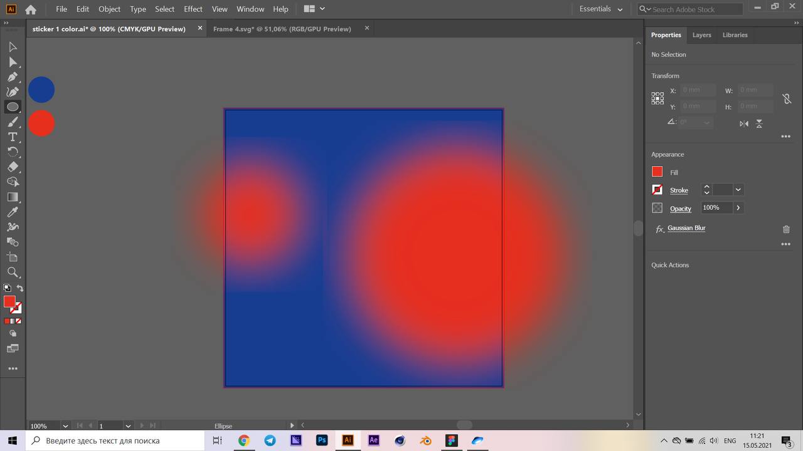
Task: Select the Puppet Warp tool
Action: coord(13,227)
